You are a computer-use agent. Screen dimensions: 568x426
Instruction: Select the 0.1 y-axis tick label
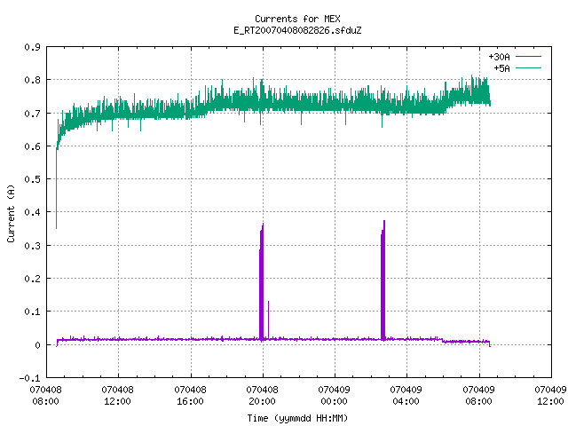coord(32,312)
